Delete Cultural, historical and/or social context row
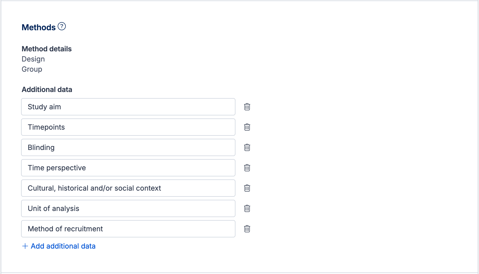The image size is (479, 274). coord(247,188)
